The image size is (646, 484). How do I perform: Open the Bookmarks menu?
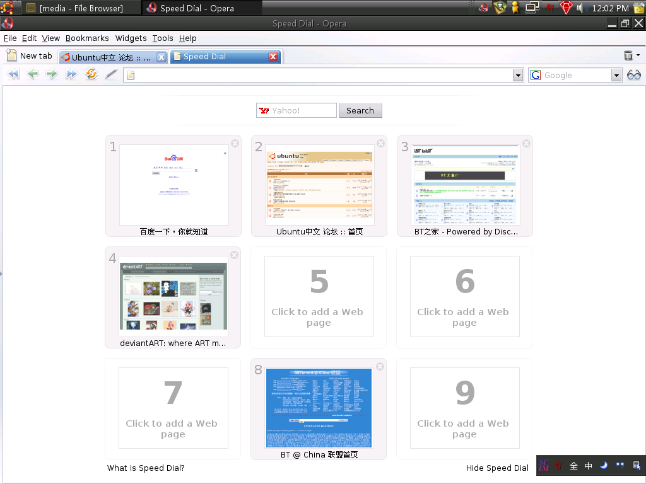pos(87,38)
